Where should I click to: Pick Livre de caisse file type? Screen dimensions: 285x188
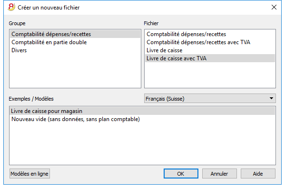(210, 50)
